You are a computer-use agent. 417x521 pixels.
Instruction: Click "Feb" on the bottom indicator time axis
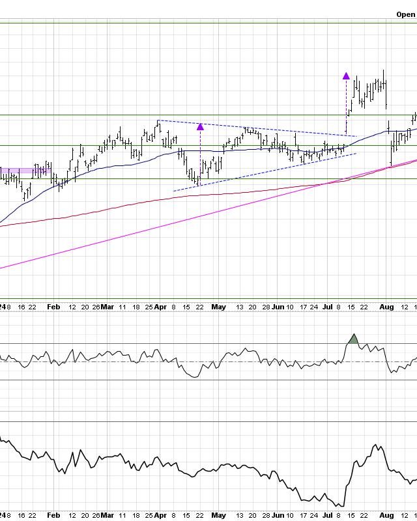[x=53, y=515]
